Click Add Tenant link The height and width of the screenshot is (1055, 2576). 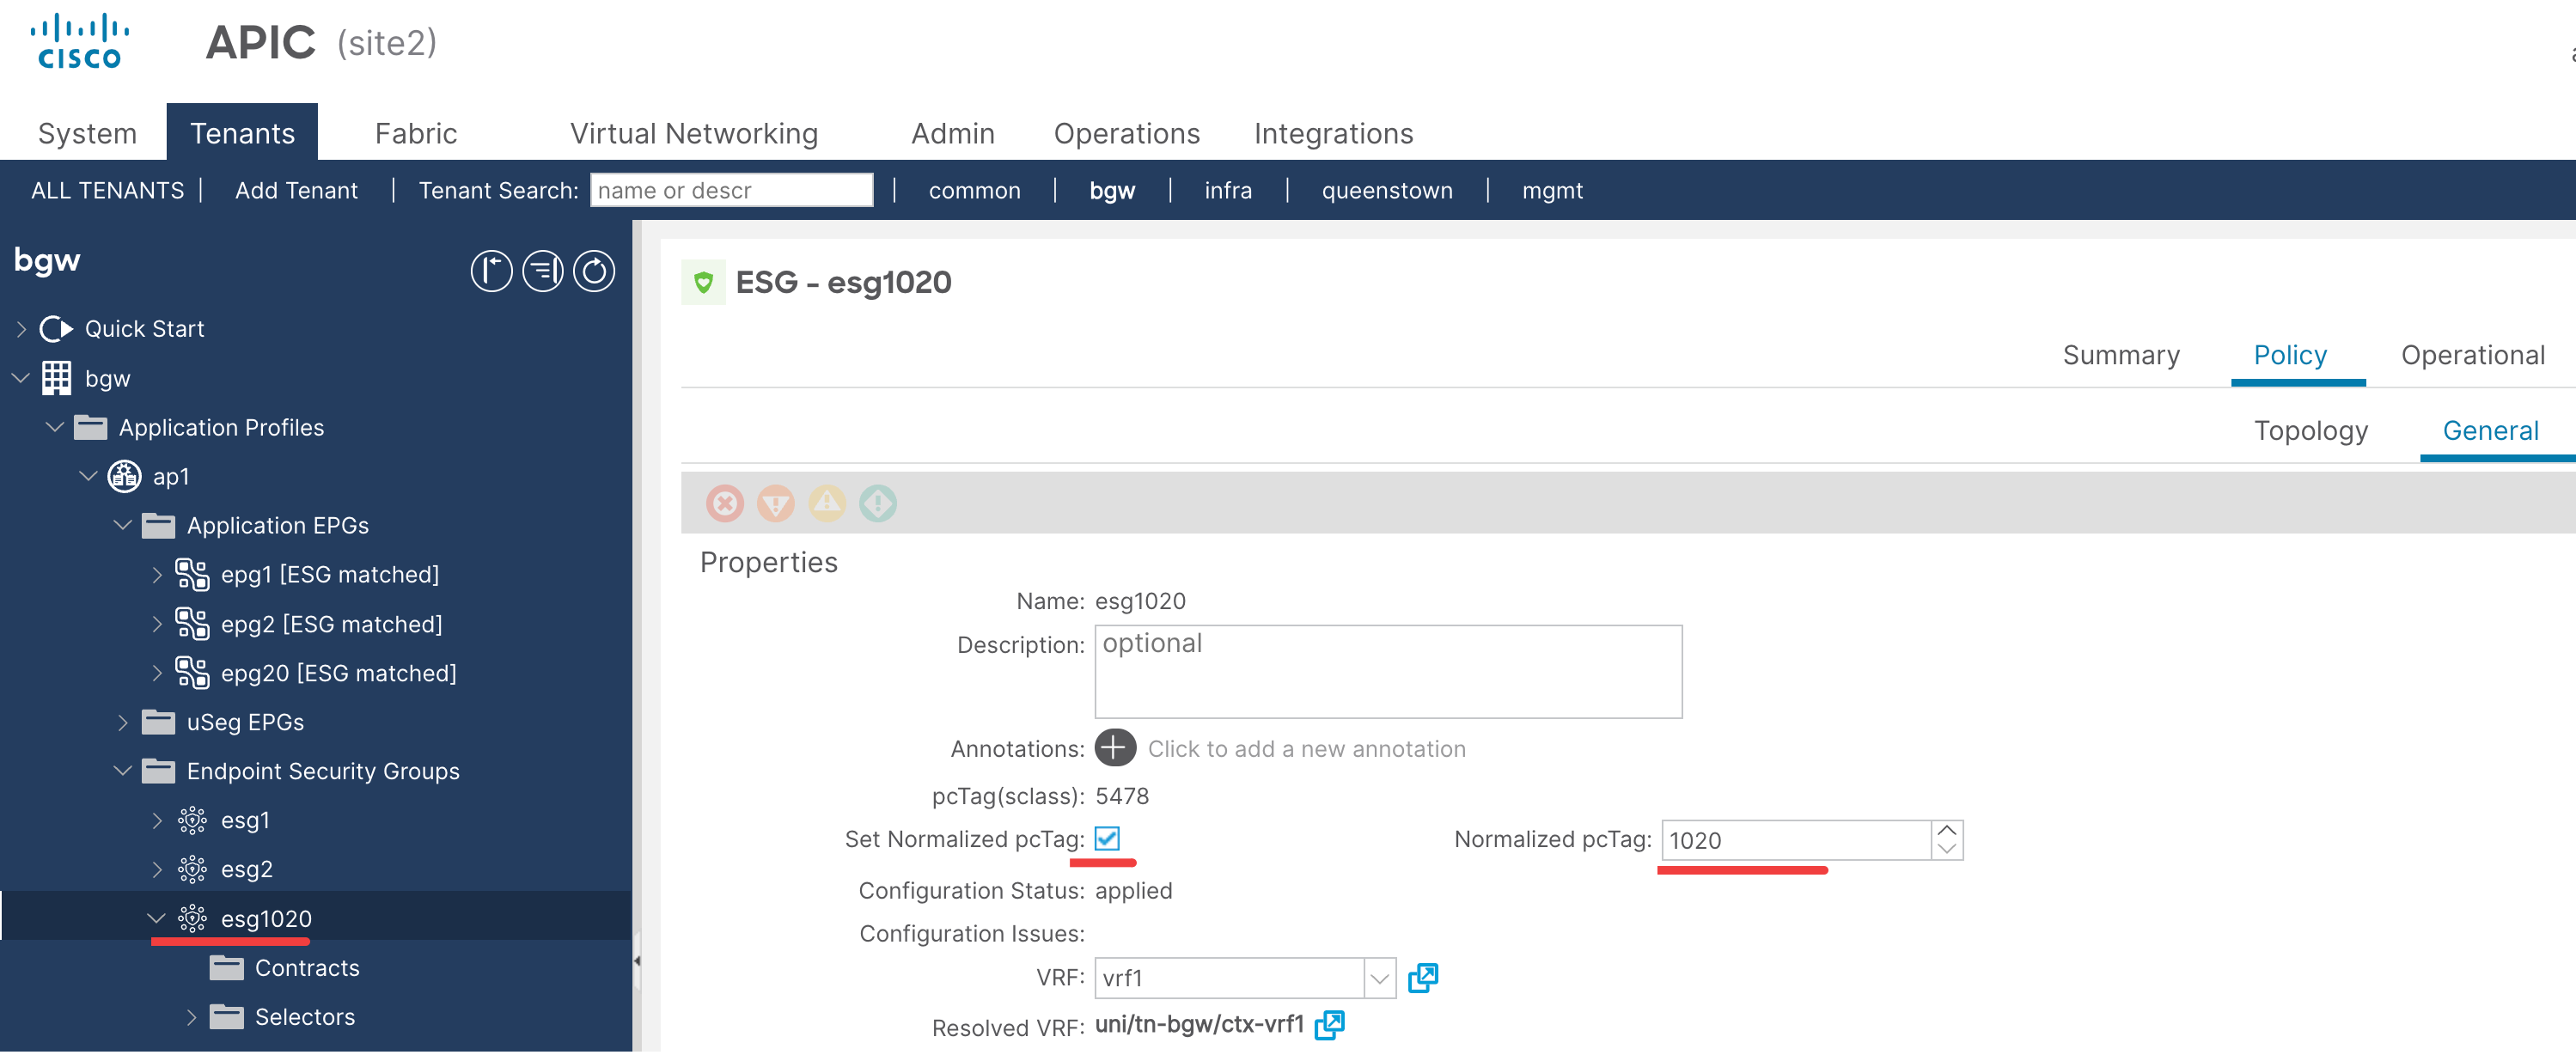(x=296, y=190)
